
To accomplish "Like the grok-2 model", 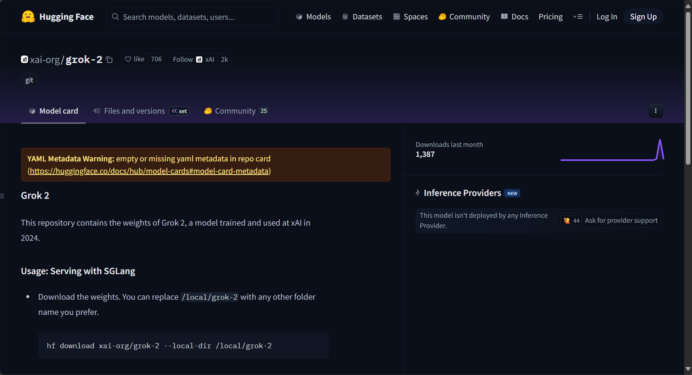I will pyautogui.click(x=135, y=59).
